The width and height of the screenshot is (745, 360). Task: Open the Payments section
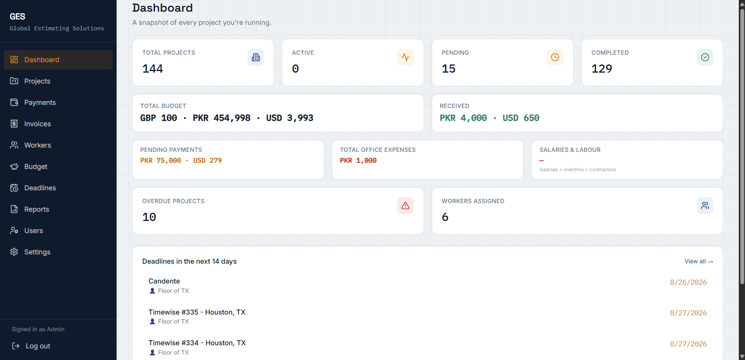click(58, 103)
